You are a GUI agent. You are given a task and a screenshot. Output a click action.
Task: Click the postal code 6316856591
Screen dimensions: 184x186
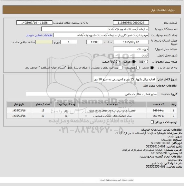(159, 153)
